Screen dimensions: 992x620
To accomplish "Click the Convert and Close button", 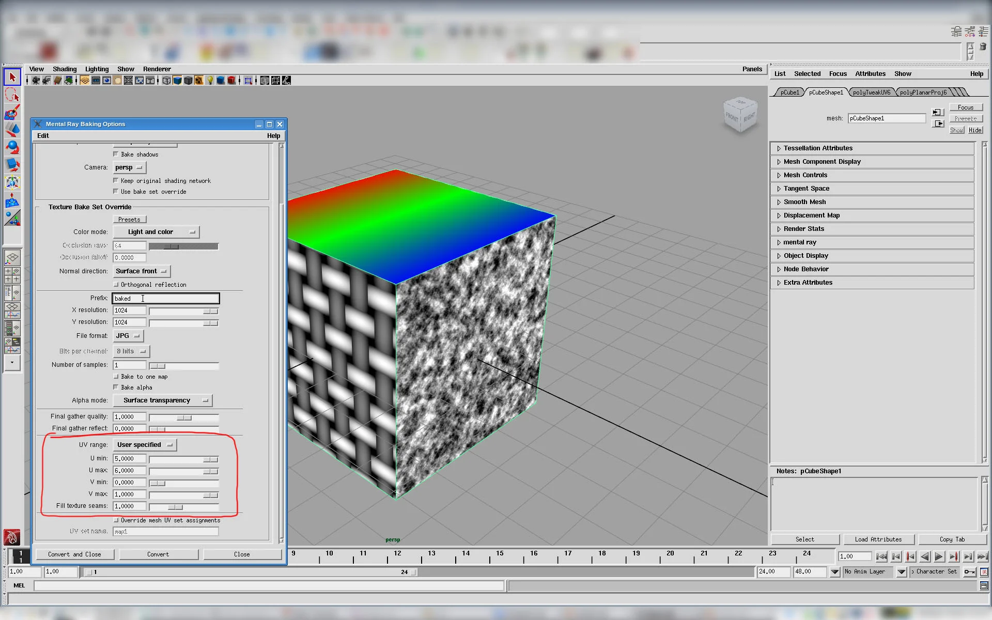I will 74,554.
